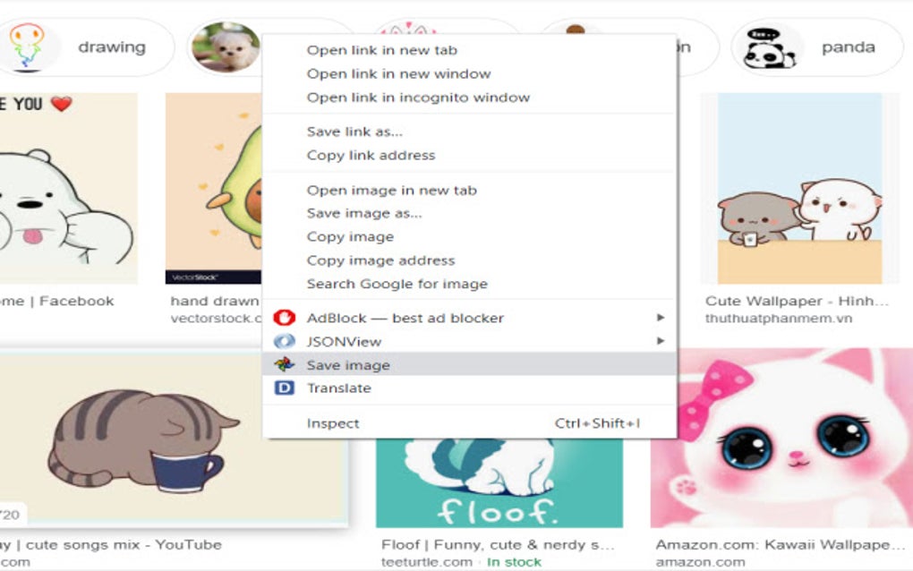Viewport: 913px width, 571px height.
Task: Choose 'Save image as...' from the menu
Action: point(366,213)
